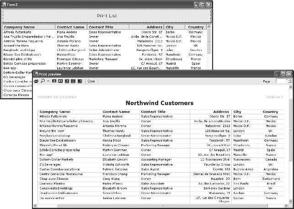This screenshot has height=209, width=294.
Task: Click Drachenblut Delikatessen in the preview
Action: [x=59, y=193]
